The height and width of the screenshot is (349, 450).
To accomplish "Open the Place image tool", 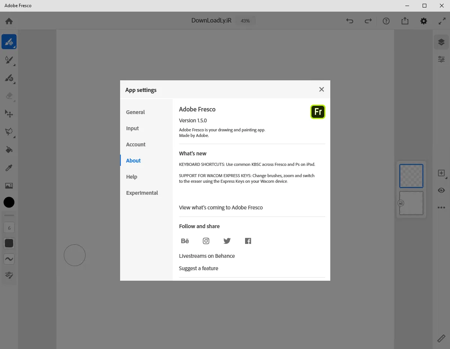I will (x=9, y=186).
